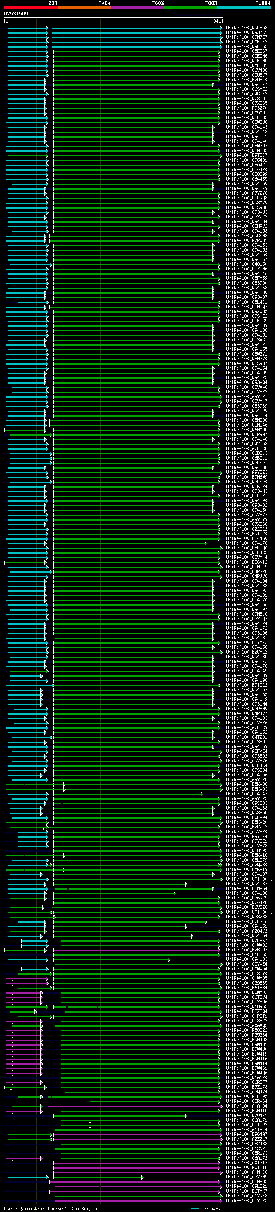
Task: Select the UniRef100_Q94L77 label
Action: 247,84
